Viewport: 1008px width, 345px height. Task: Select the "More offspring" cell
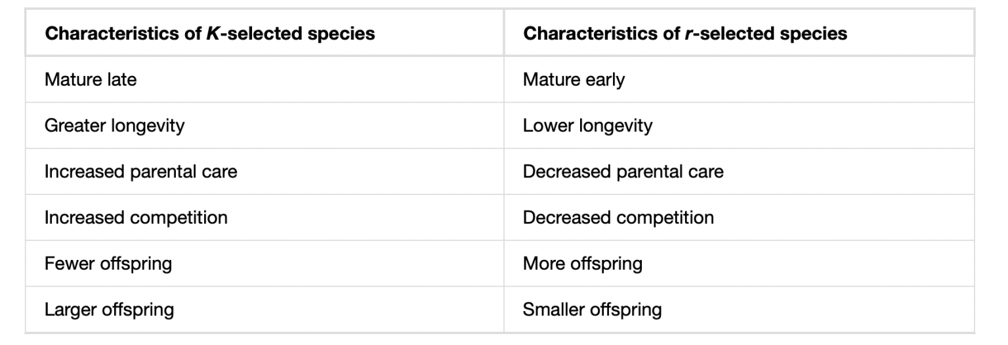582,263
